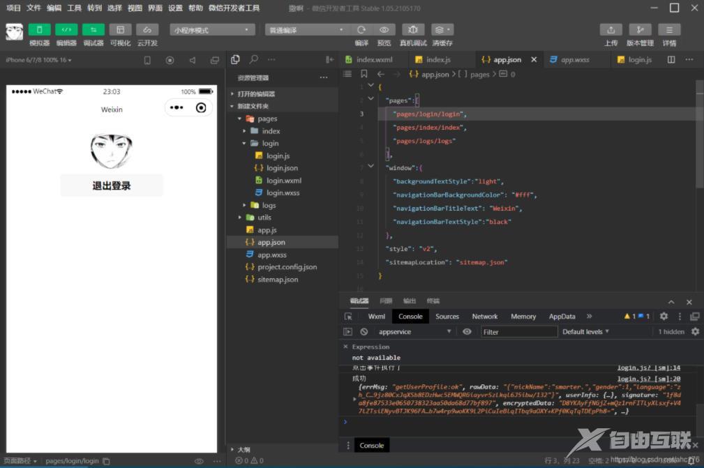Click the 上传 upload icon
Screen dimensions: 704x468
611,30
